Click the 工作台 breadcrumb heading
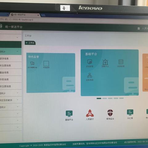 (28, 36)
